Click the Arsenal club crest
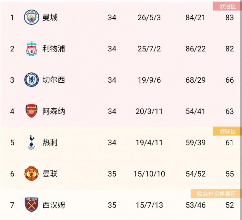The width and height of the screenshot is (242, 220). 32,111
